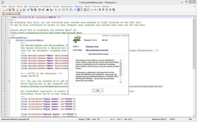Collapse the NotepadPlus fold at line 9
This screenshot has width=197, height=122.
pyautogui.click(x=9, y=38)
